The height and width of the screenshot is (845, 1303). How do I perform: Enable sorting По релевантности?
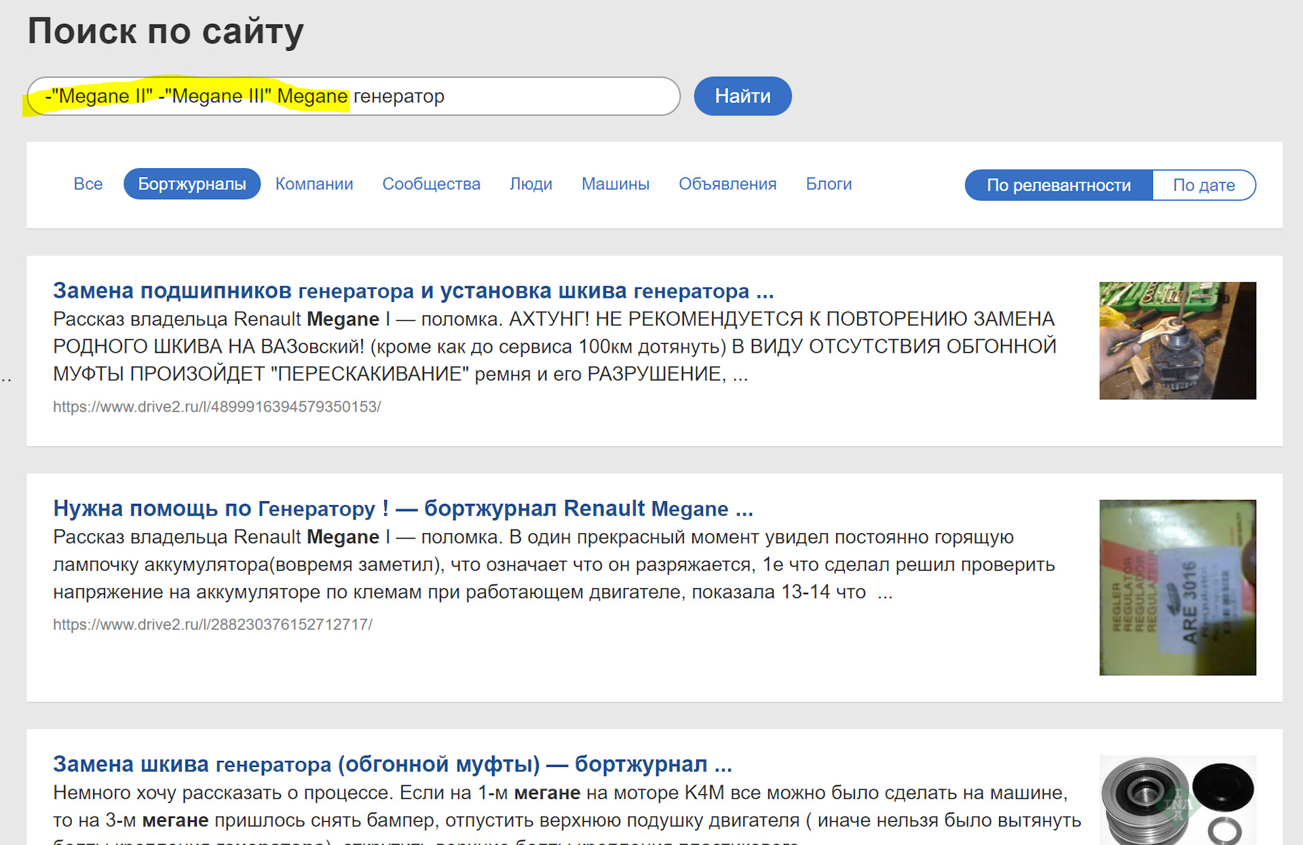[x=1057, y=184]
